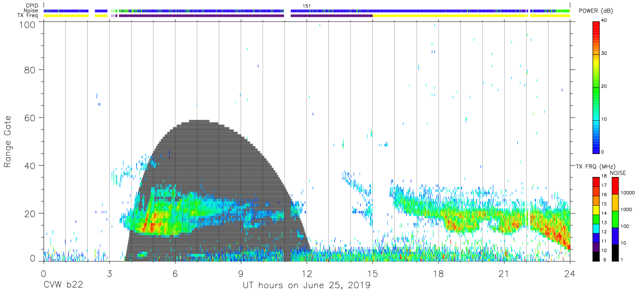Screen dimensions: 641x296
Task: Click the y-axis tick label 60
Action: tap(30, 117)
